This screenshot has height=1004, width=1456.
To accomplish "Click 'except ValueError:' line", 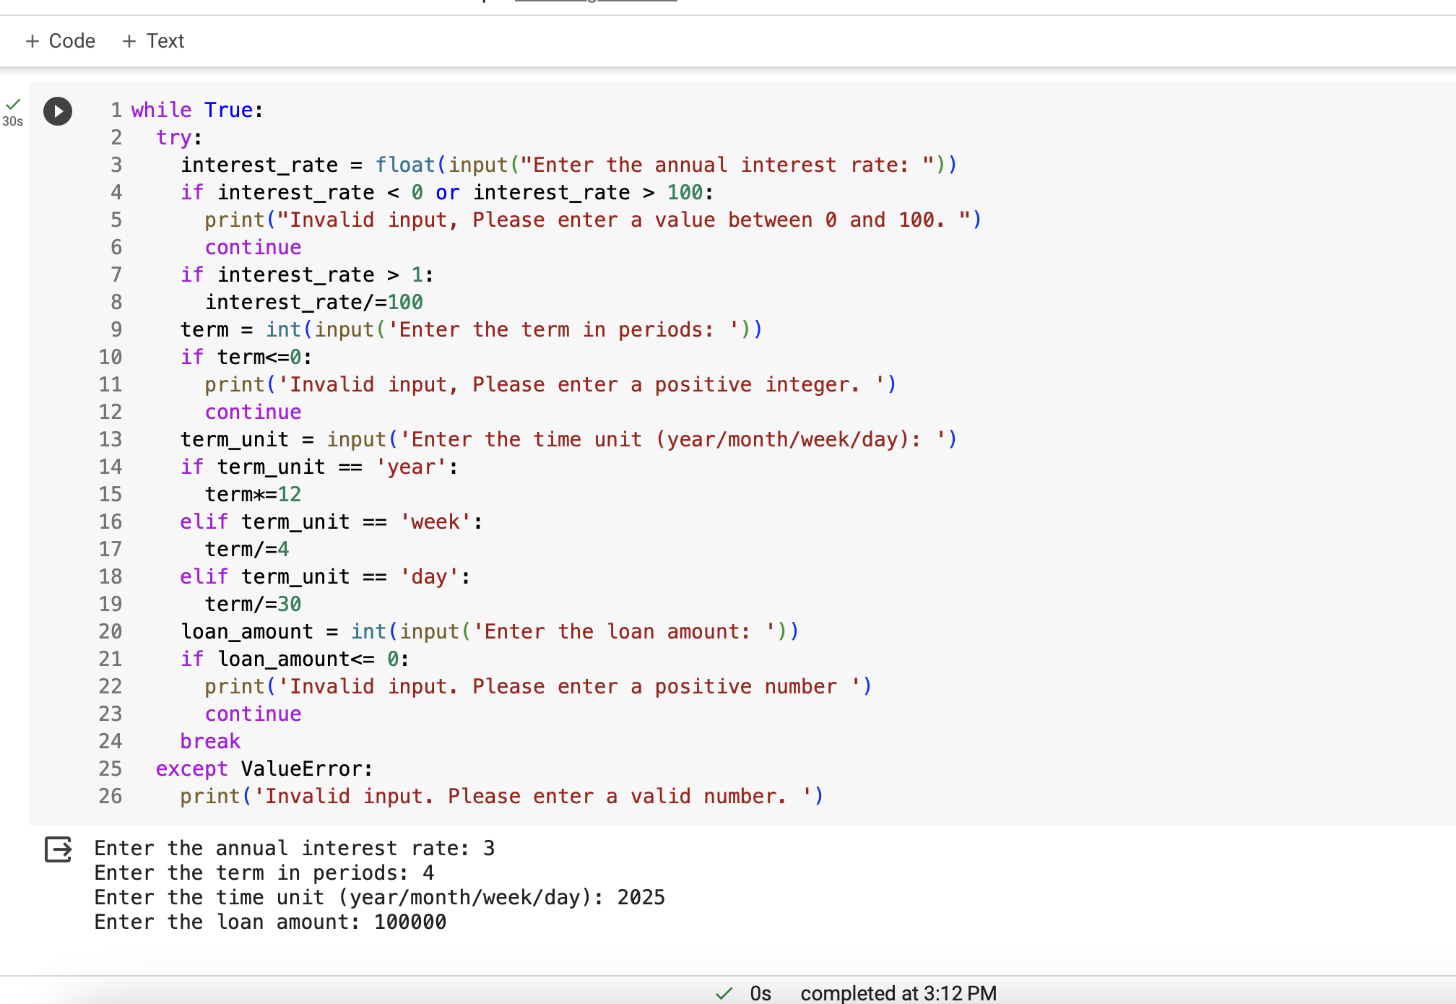I will tap(264, 769).
